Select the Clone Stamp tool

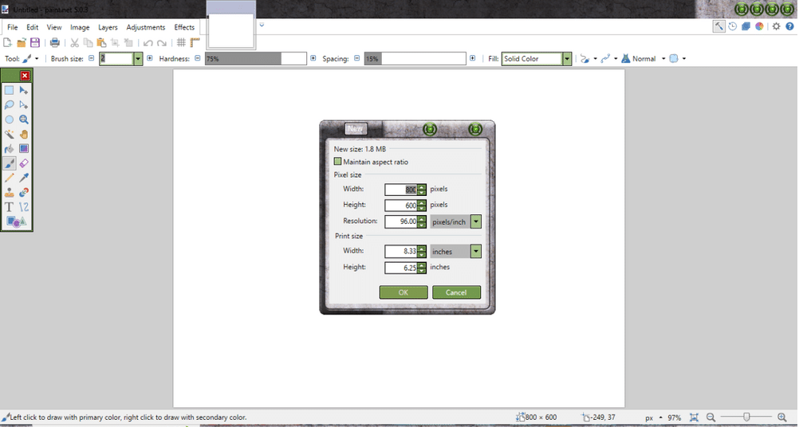10,193
